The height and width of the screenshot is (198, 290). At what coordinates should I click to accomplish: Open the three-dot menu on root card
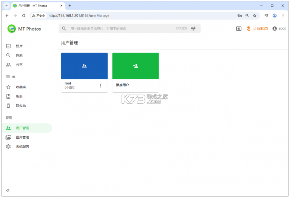click(100, 85)
